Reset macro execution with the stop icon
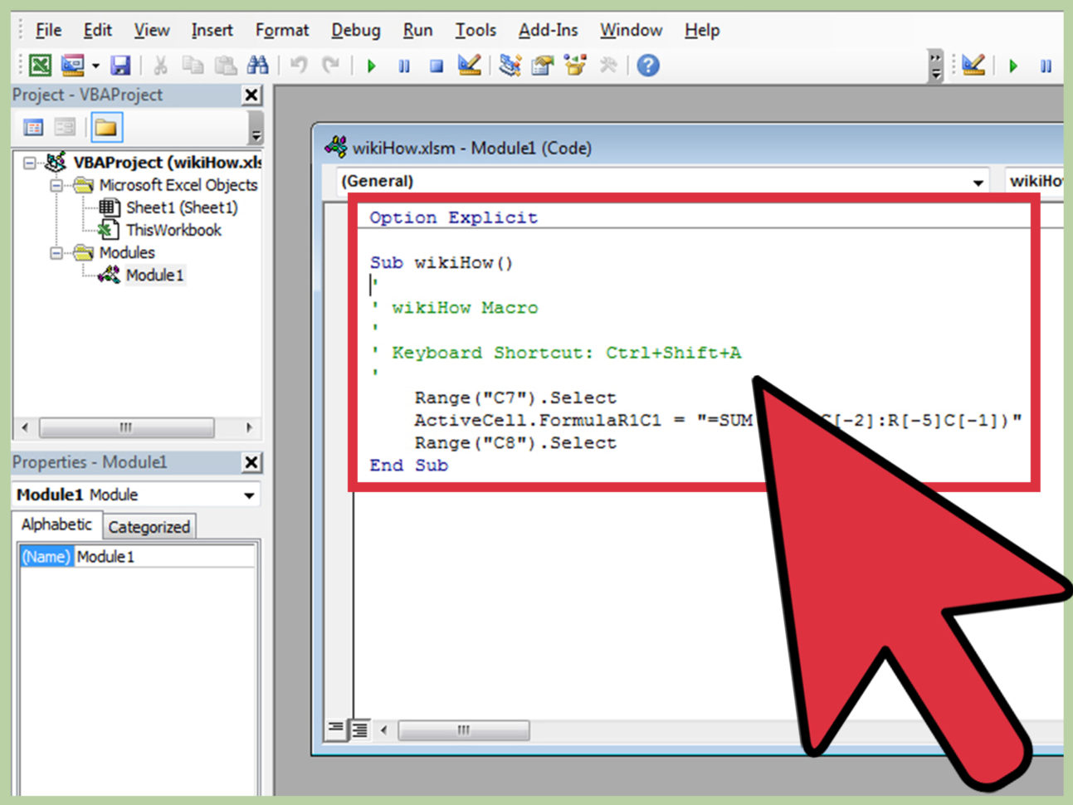The height and width of the screenshot is (805, 1073). pos(436,65)
